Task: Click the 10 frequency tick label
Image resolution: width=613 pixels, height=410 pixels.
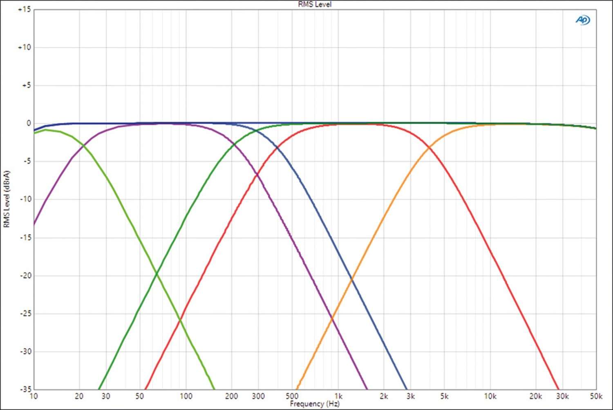Action: (x=34, y=396)
